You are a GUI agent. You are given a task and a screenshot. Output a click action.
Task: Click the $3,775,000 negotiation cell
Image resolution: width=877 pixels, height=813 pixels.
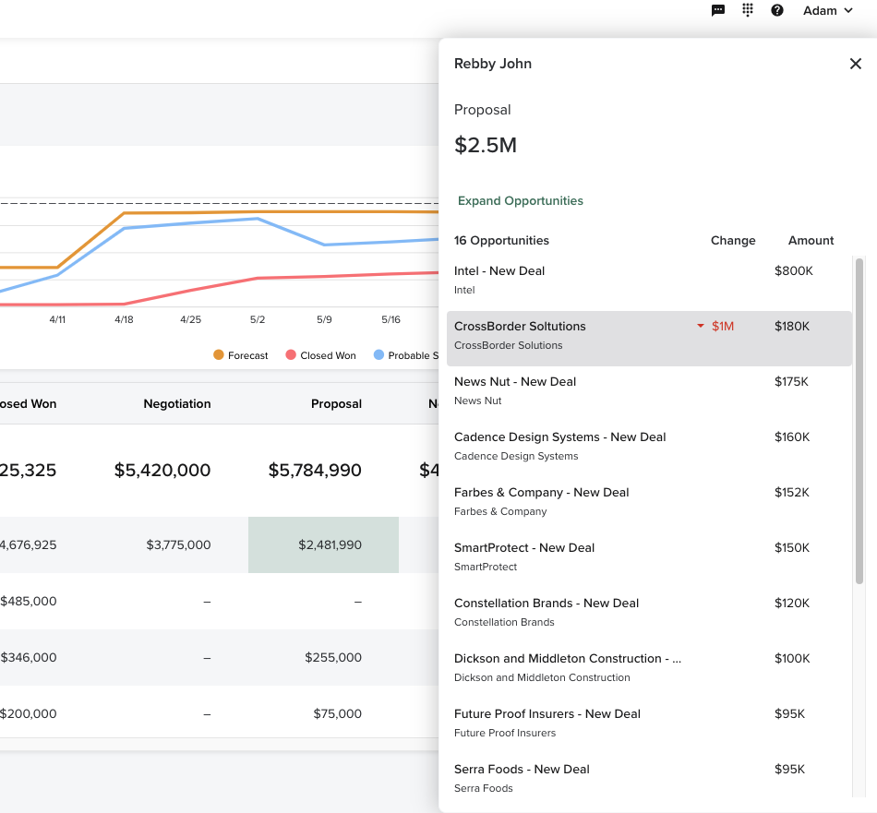click(178, 545)
